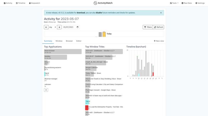The width and height of the screenshot is (208, 116).
Task: Open the Activity page in navbar
Action: pyautogui.click(x=8, y=3)
